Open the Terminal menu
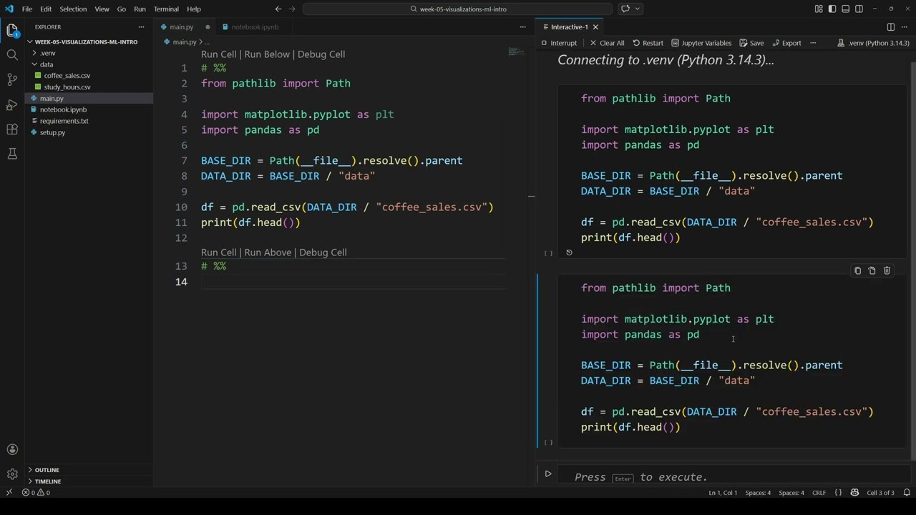 pos(165,9)
